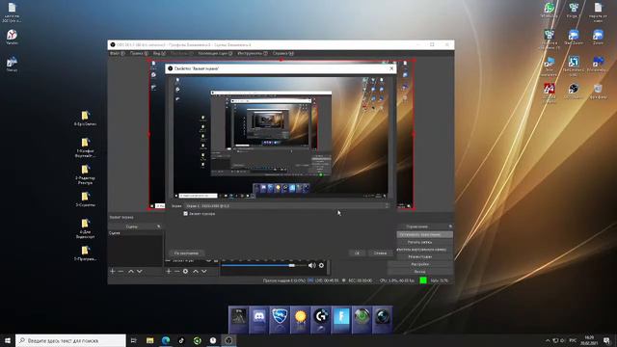
Task: Select the 'Сцена' item in Scenes list
Action: [x=135, y=233]
